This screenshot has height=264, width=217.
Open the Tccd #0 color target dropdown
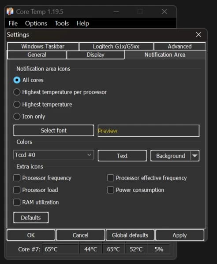[x=54, y=155]
